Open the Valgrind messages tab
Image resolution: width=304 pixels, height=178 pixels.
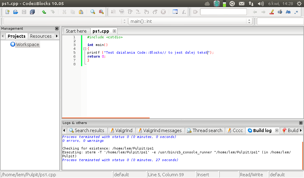tap(160, 130)
